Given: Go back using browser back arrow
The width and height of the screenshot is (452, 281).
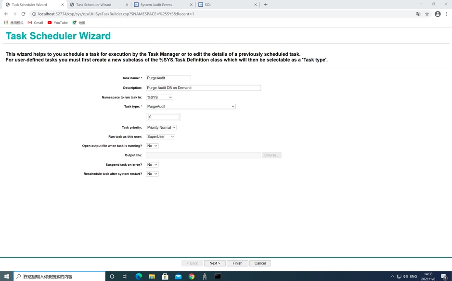Looking at the screenshot, I should (x=6, y=14).
